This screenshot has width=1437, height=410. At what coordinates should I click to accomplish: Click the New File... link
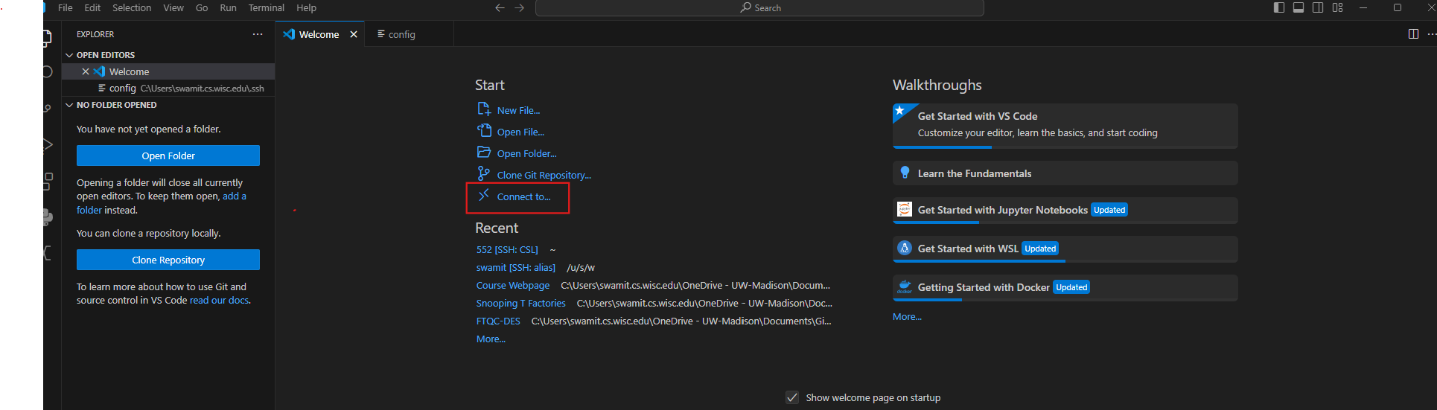pos(518,110)
